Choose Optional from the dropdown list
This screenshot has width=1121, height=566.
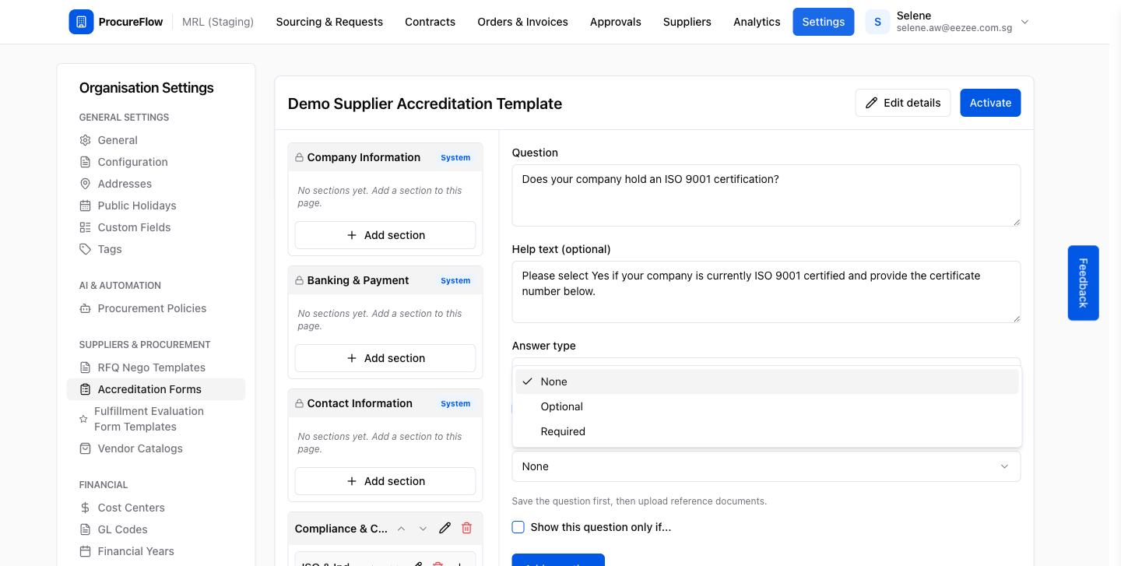coord(767,406)
